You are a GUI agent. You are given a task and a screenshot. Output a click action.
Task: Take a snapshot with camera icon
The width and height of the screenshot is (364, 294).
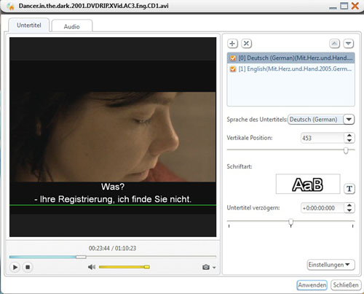pyautogui.click(x=206, y=267)
